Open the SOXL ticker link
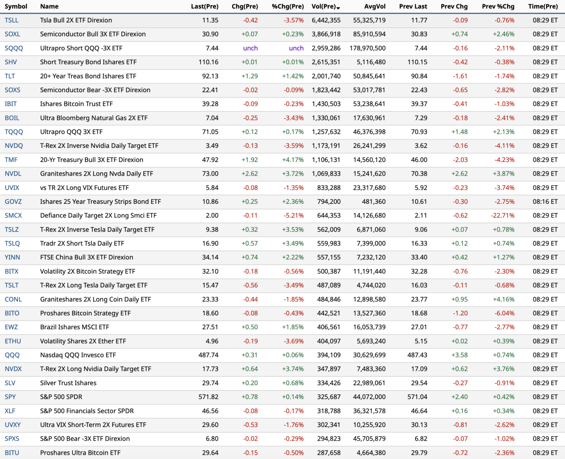 pos(13,34)
